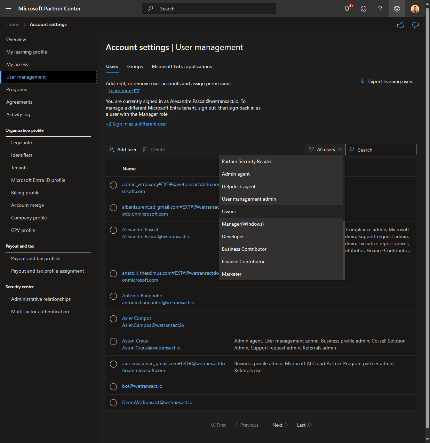Click the thumbs down icon
Viewport: 430px width, 443px height.
click(415, 25)
